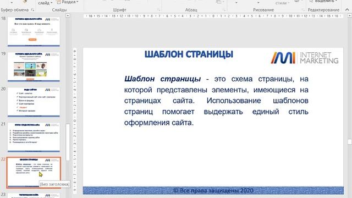The width and height of the screenshot is (352, 198).
Task: Click the body line ending оформления сайта.
Action: [159, 123]
